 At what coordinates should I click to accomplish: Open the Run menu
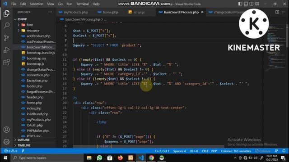(69, 4)
